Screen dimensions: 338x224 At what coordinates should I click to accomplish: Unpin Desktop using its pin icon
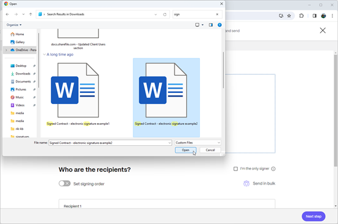coord(34,66)
